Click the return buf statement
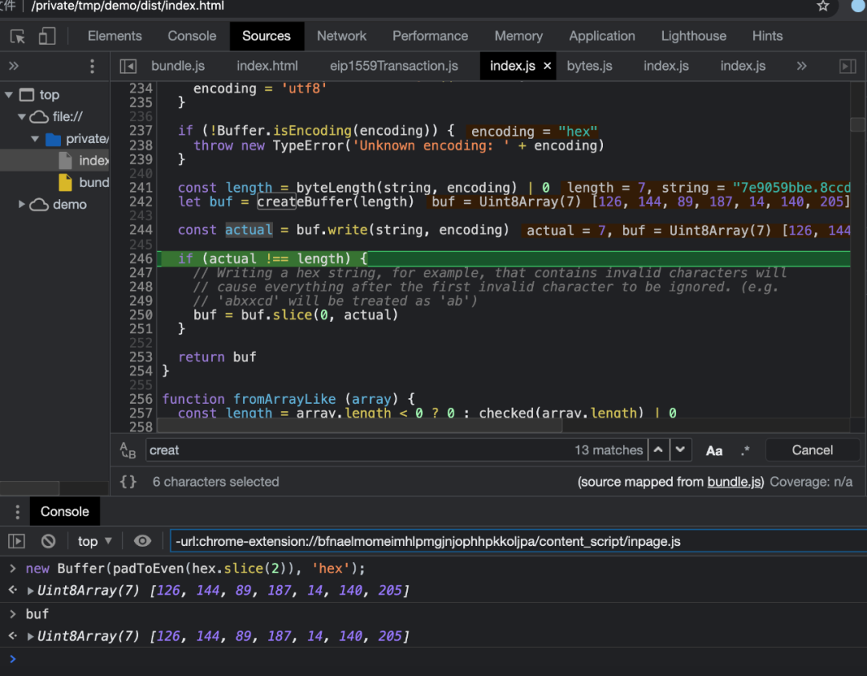 click(x=217, y=357)
